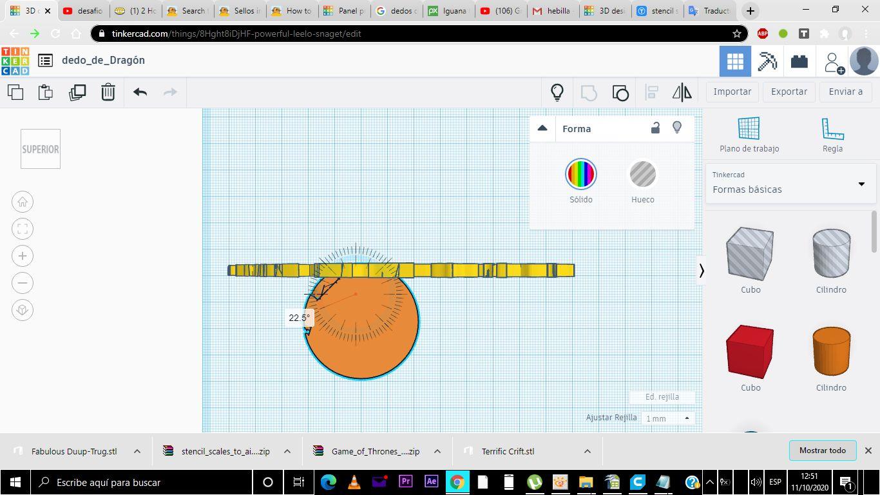Toggle the lock editing padlock in Forma panel
Image resolution: width=880 pixels, height=495 pixels.
pos(655,128)
